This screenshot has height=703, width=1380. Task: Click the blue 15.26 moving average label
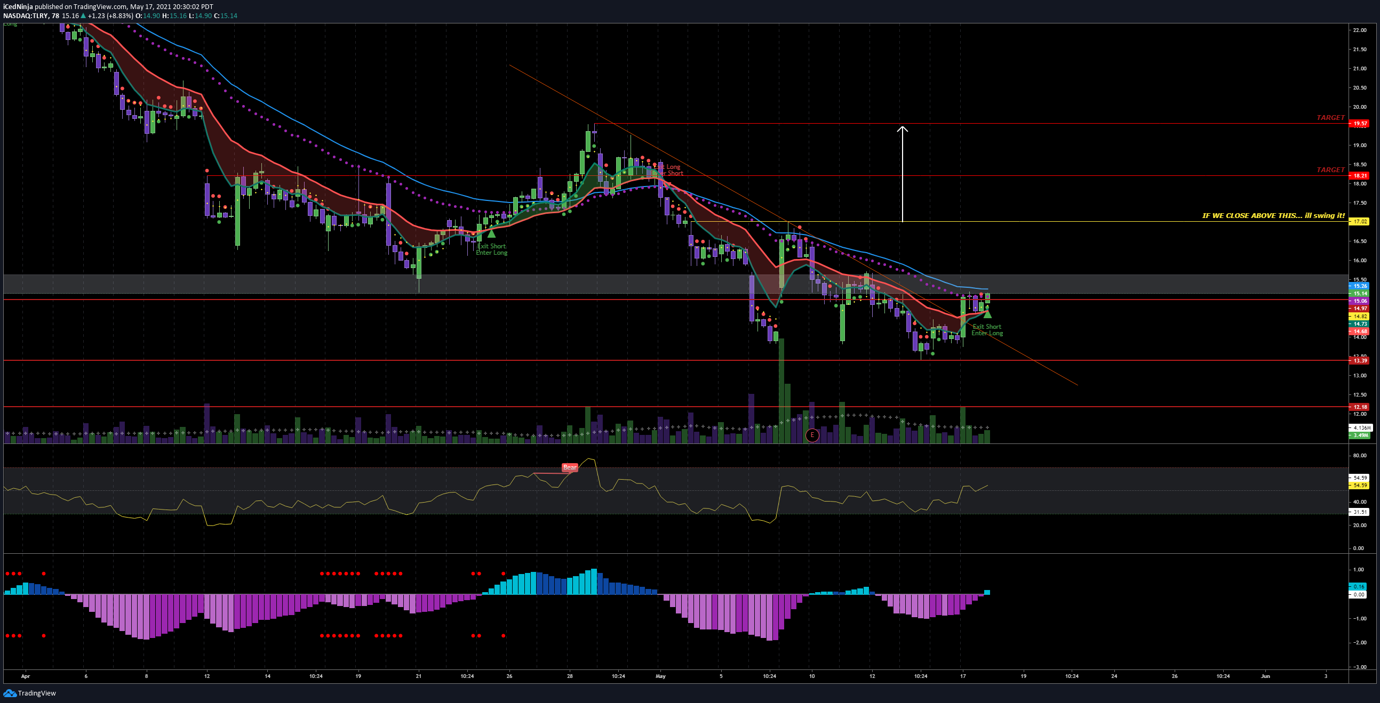pyautogui.click(x=1360, y=286)
